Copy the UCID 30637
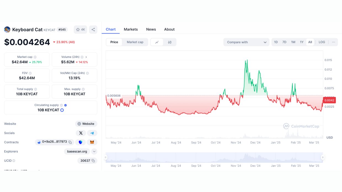This screenshot has width=342, height=192. point(93,161)
